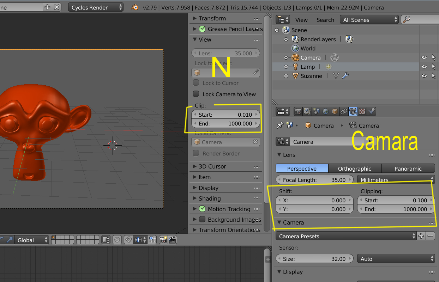
Task: Open the Millimeters lens unit dropdown
Action: [x=396, y=180]
